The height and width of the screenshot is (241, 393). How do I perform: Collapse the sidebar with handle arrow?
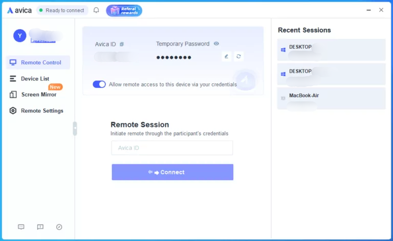tap(75, 128)
